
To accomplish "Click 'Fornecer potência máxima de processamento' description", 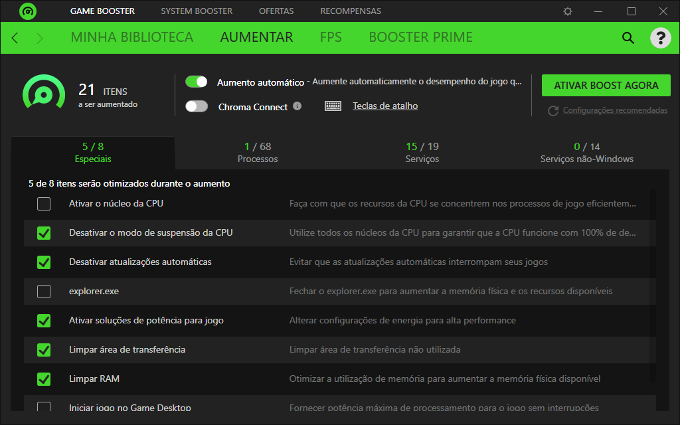I will pos(444,407).
